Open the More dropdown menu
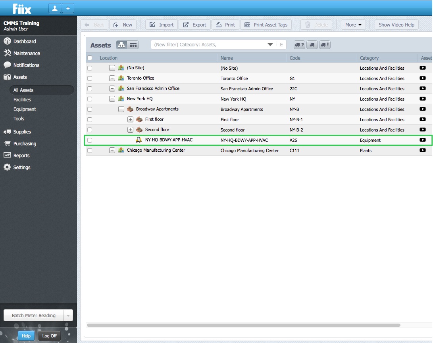This screenshot has height=343, width=433. point(353,25)
